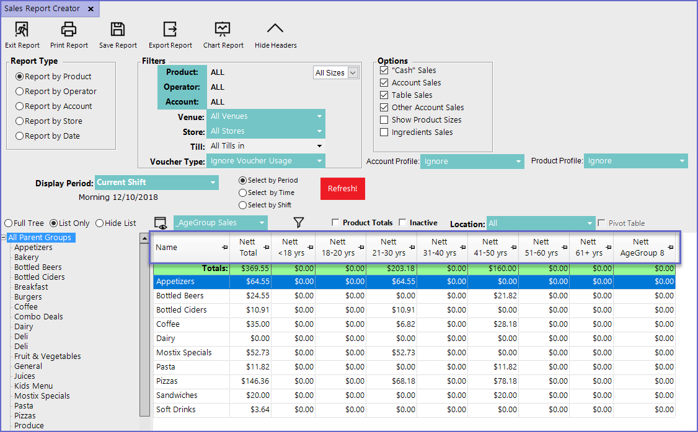Click the Print Report printer icon
This screenshot has width=698, height=432.
coord(69,29)
